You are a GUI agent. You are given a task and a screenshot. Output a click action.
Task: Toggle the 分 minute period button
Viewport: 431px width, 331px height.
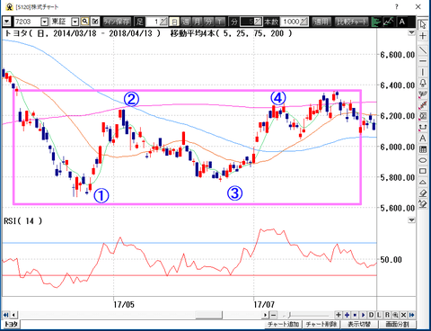[208, 22]
